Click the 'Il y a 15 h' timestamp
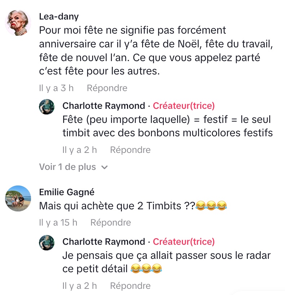Screen dimensions: 285x295 pos(58,223)
